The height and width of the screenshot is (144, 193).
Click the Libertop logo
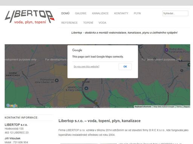pyautogui.click(x=30, y=17)
